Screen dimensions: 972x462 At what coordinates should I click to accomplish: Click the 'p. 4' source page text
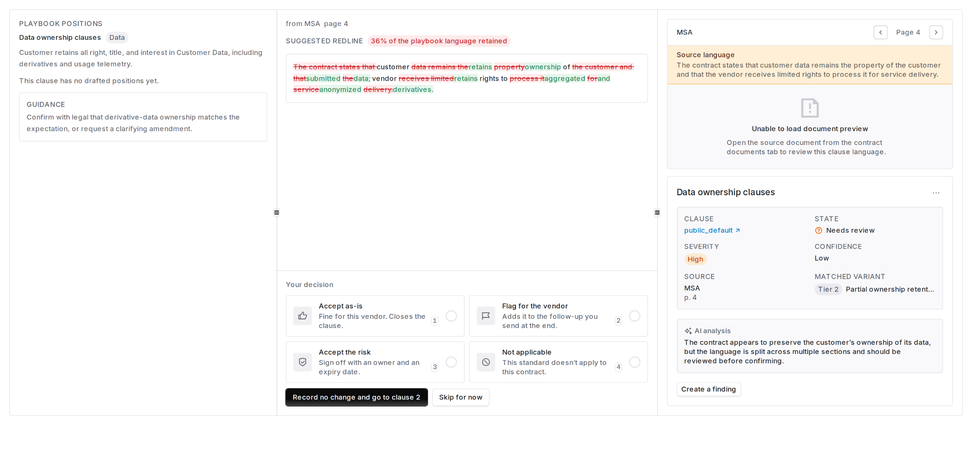691,298
